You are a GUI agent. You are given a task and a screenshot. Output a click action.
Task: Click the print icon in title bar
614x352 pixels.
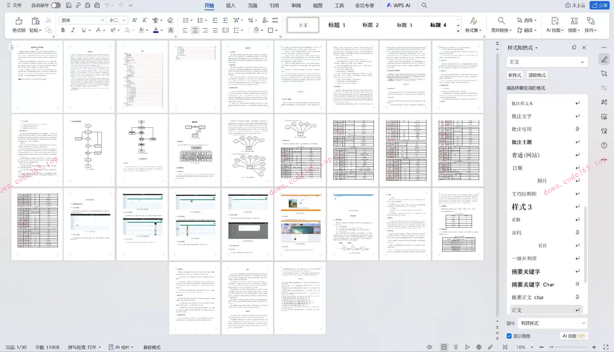pyautogui.click(x=88, y=5)
